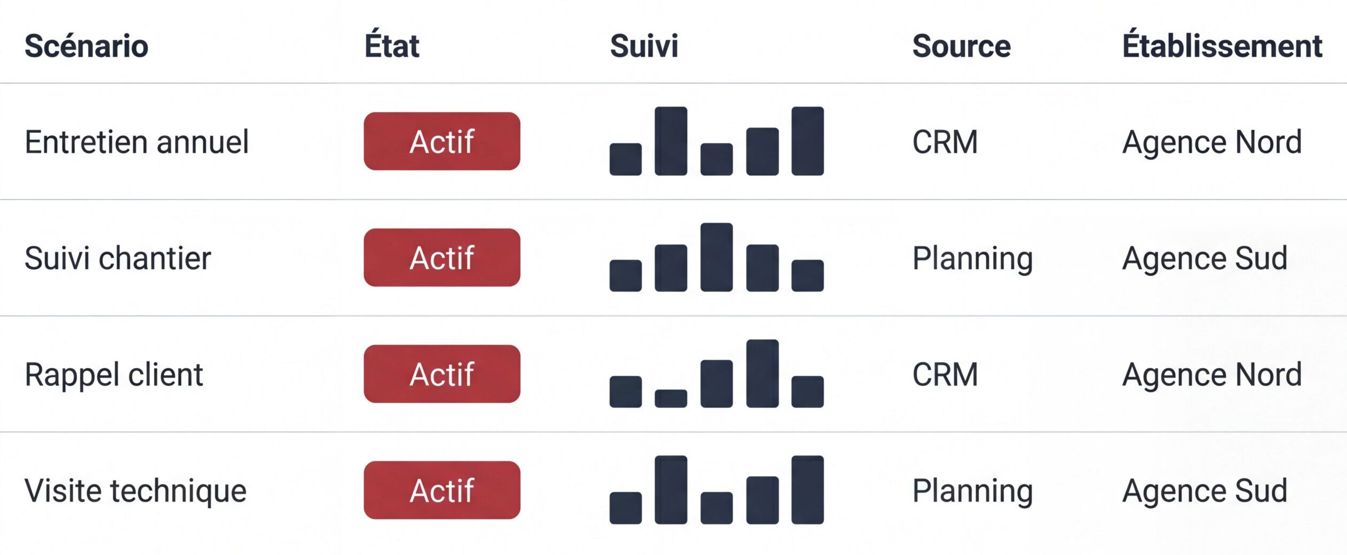Image resolution: width=1347 pixels, height=555 pixels.
Task: Click the Rappel client tracking bar chart
Action: pyautogui.click(x=716, y=374)
